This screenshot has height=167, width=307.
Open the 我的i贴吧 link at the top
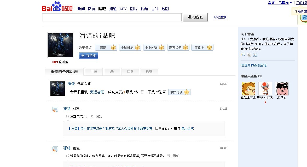[302, 3]
